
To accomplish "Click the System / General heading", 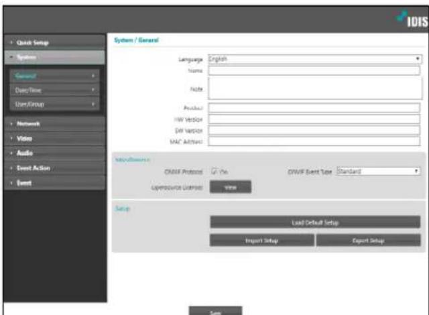I will [x=136, y=40].
